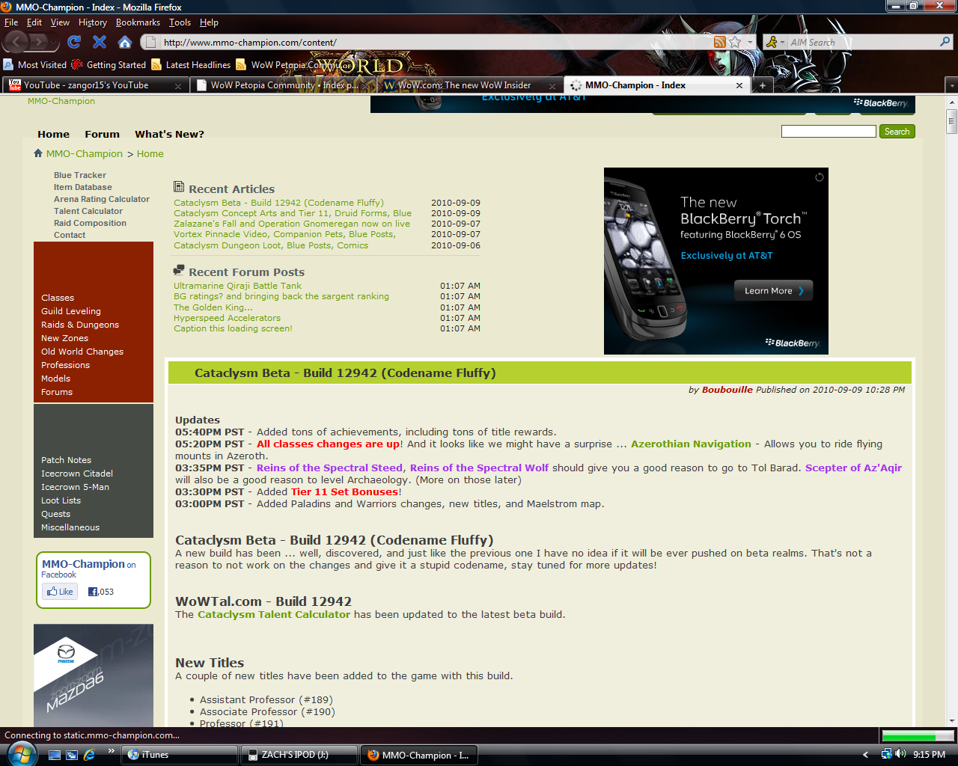Screen dimensions: 958x766
Task: Click the RSS feed icon in address bar
Action: coord(719,42)
